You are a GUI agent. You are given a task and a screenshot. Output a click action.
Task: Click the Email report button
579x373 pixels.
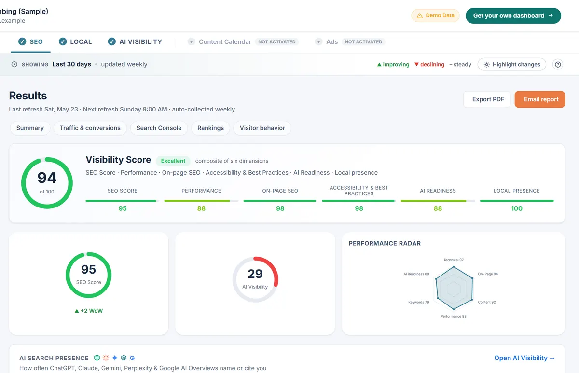click(540, 99)
